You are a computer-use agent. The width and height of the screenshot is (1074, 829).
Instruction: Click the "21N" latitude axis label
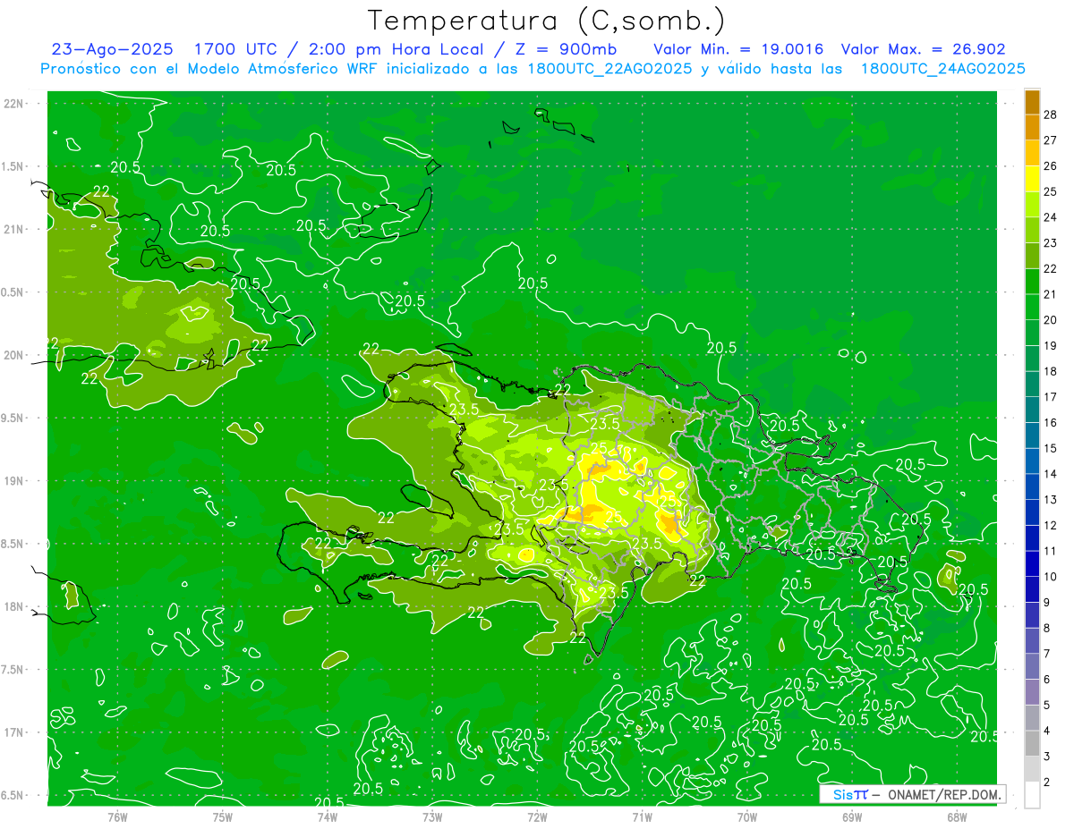tap(13, 229)
